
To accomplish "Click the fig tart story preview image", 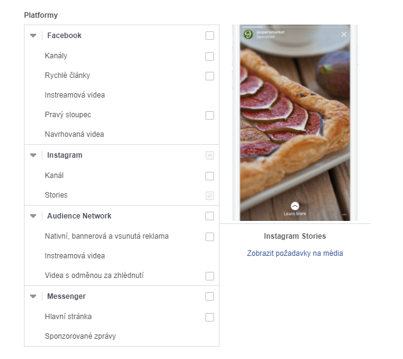I will click(295, 123).
